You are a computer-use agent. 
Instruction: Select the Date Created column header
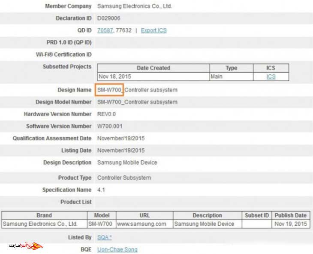(x=153, y=68)
